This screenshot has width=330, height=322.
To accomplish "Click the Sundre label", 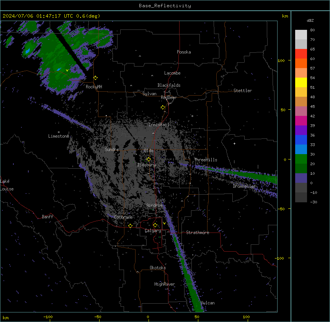I will click(112, 150).
